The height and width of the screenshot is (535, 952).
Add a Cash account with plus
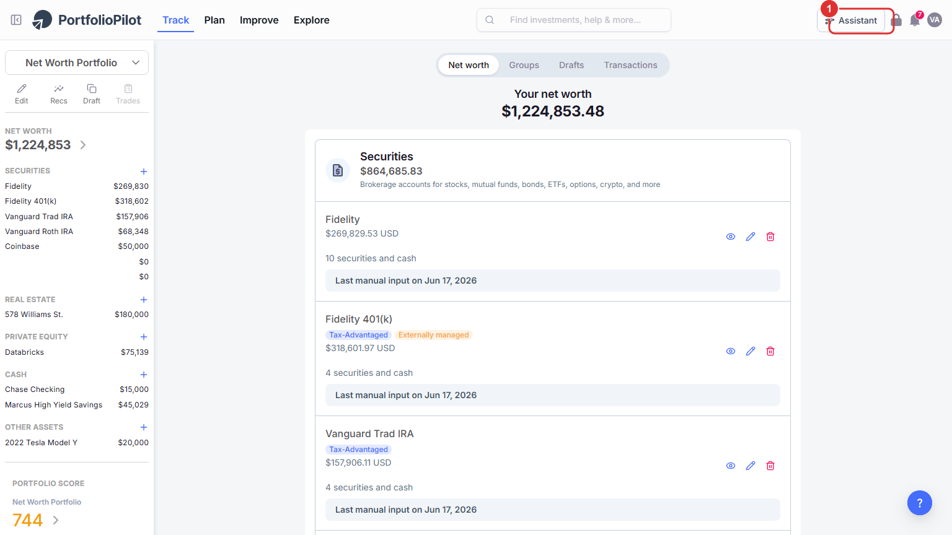click(144, 375)
